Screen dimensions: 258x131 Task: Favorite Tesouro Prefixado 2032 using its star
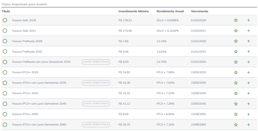(x=236, y=52)
